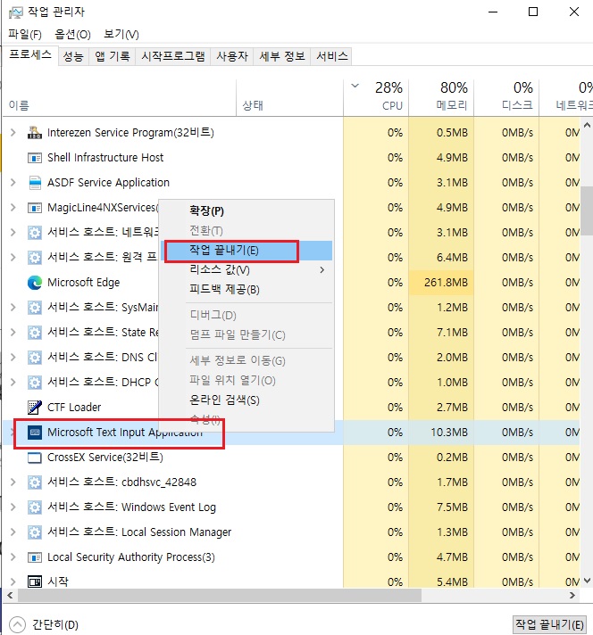Click the gear icon for 서비스 호스트: 원격 프 row

click(x=35, y=257)
